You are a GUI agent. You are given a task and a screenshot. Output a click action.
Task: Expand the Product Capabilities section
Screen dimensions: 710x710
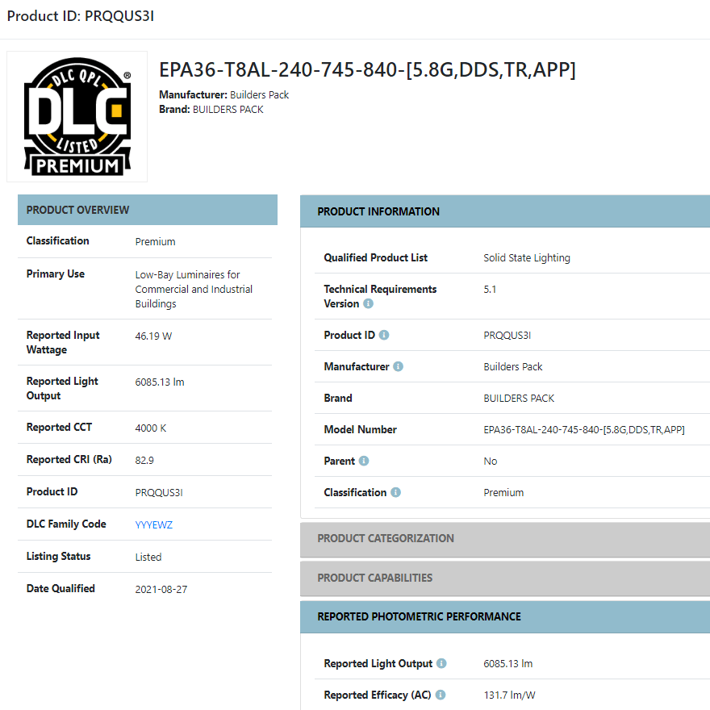(x=505, y=578)
